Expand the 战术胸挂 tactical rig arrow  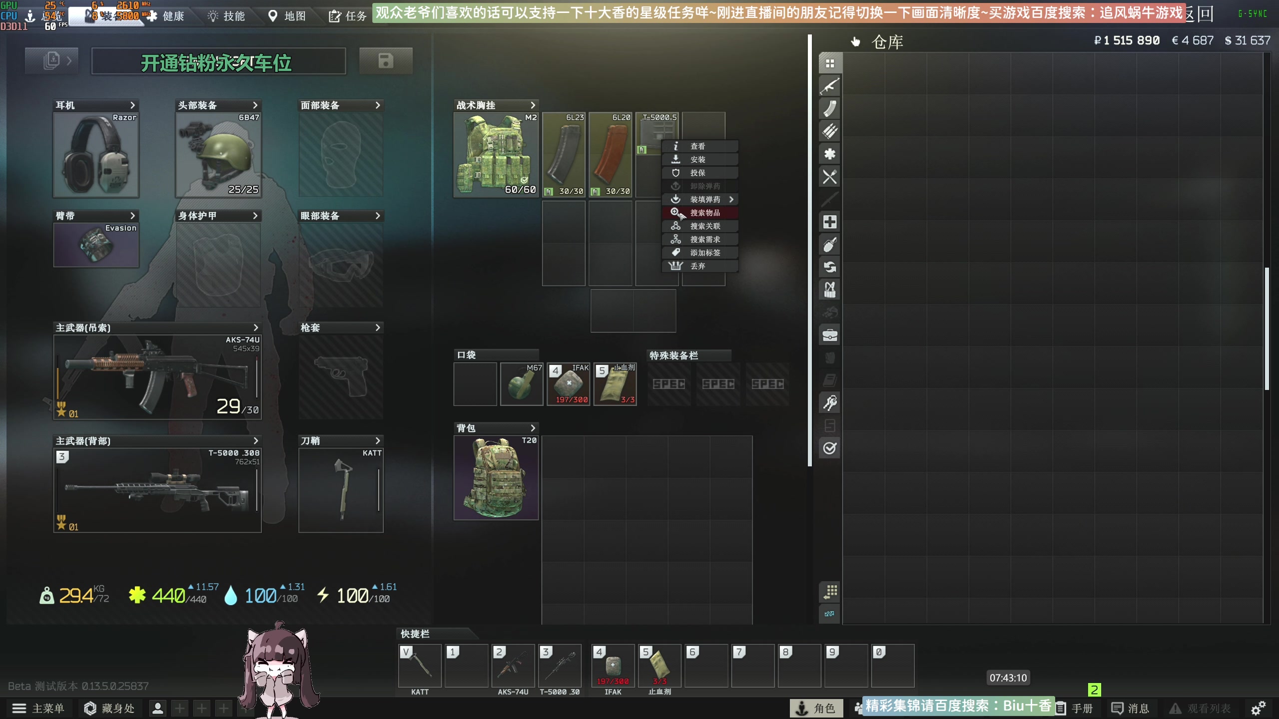(x=533, y=105)
